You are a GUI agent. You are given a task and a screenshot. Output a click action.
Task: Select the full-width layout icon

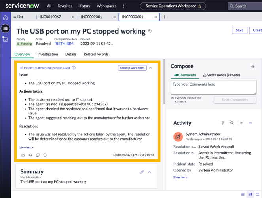pos(258,194)
